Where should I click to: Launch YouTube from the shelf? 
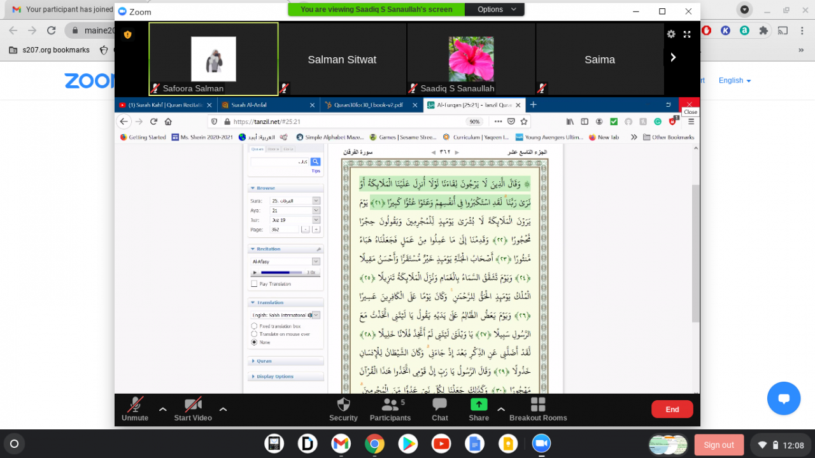pyautogui.click(x=441, y=443)
